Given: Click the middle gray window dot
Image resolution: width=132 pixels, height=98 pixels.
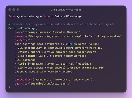Looking at the screenshot, I should (x=14, y=9).
